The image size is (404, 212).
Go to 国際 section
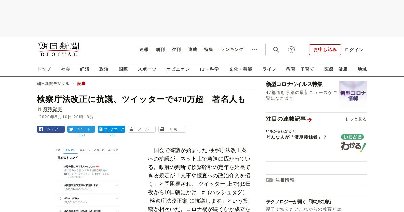(x=123, y=69)
